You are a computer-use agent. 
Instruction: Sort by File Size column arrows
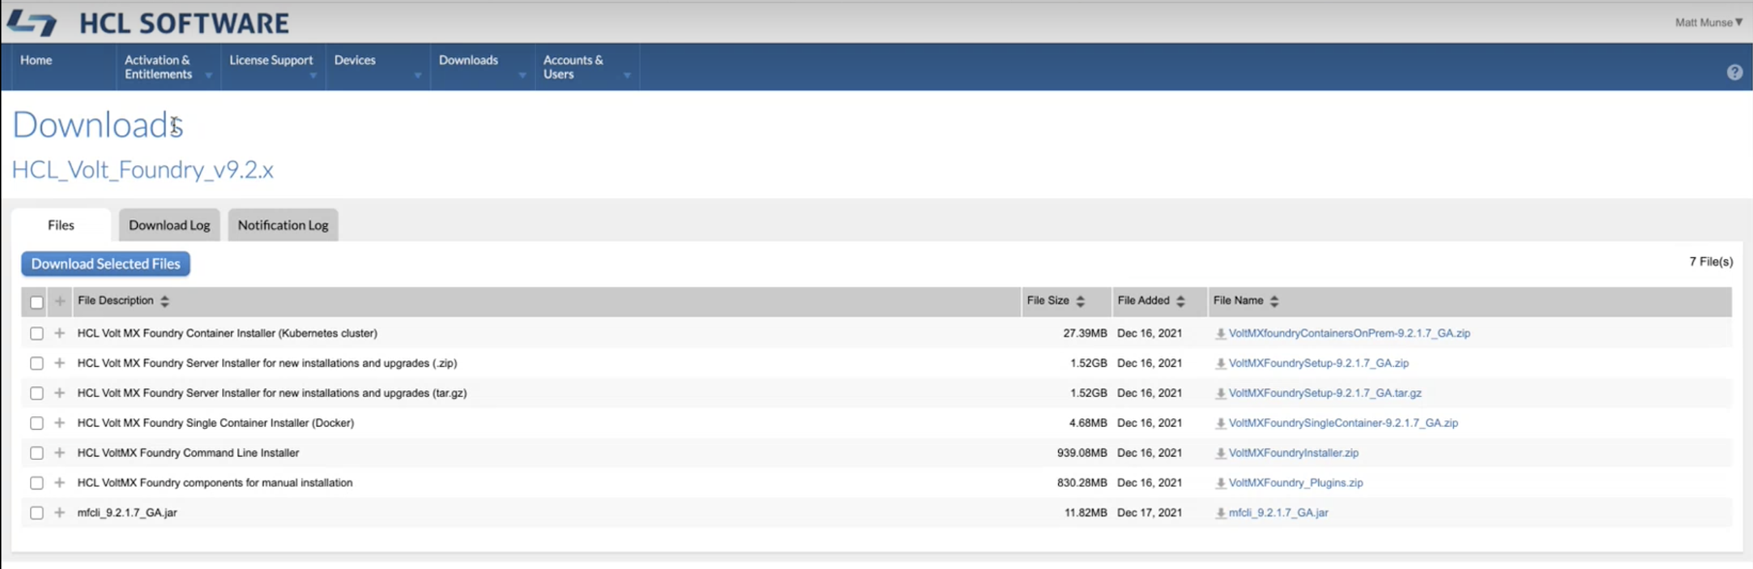[x=1081, y=301]
